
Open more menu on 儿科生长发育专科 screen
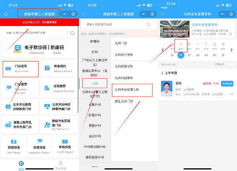click(x=222, y=14)
